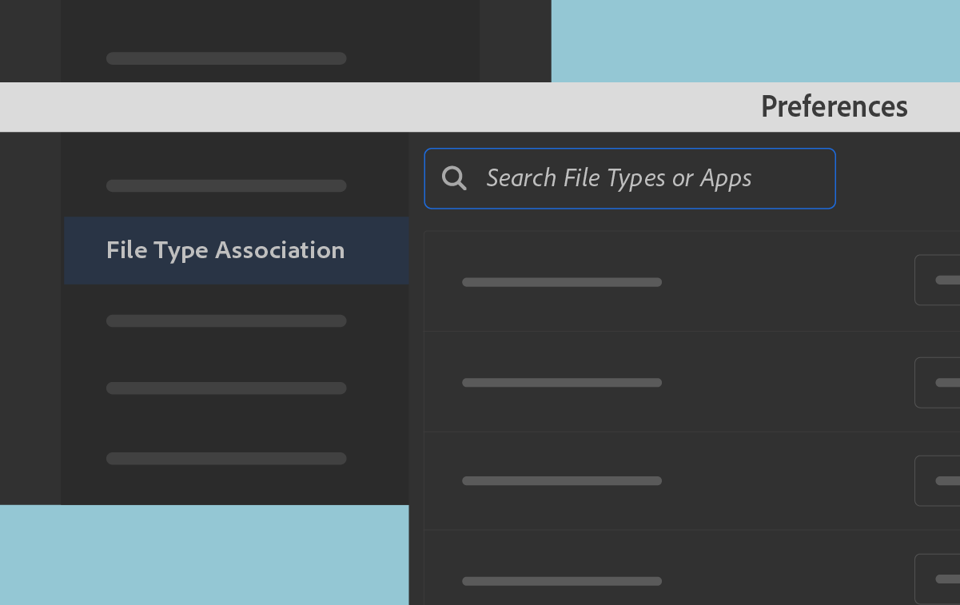Image resolution: width=960 pixels, height=605 pixels.
Task: Open the dropdown in the first file type row
Action: tap(939, 280)
